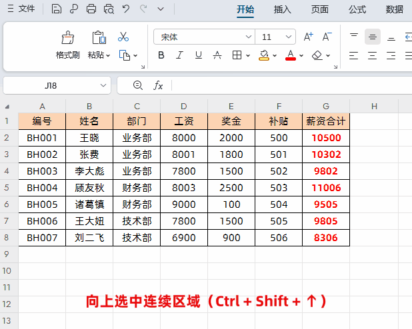Viewport: 412px width, 329px height.
Task: Click the Undo arrow icon
Action: (126, 9)
